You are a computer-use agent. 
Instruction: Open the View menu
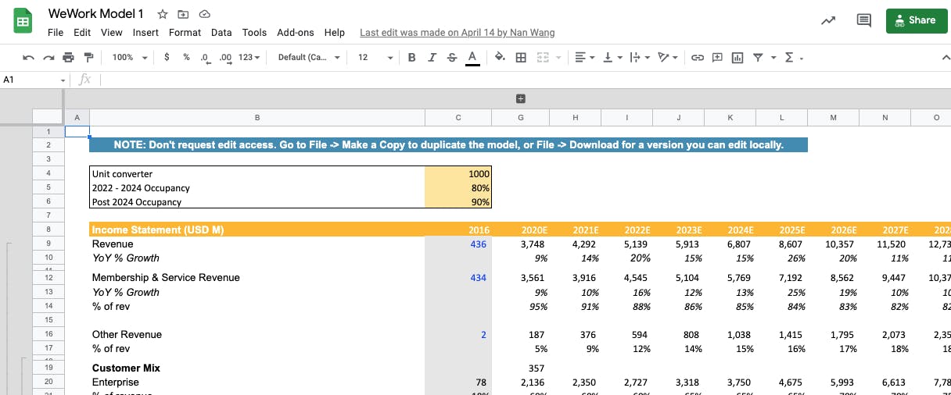112,33
